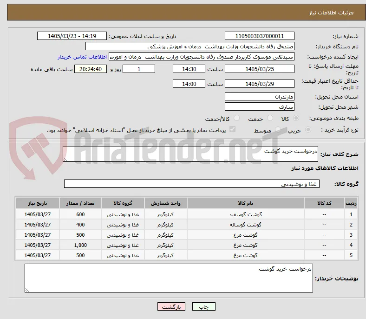This screenshot has width=366, height=319.
Task: Click the row 3 quantity 500 cell
Action: (x=80, y=235)
